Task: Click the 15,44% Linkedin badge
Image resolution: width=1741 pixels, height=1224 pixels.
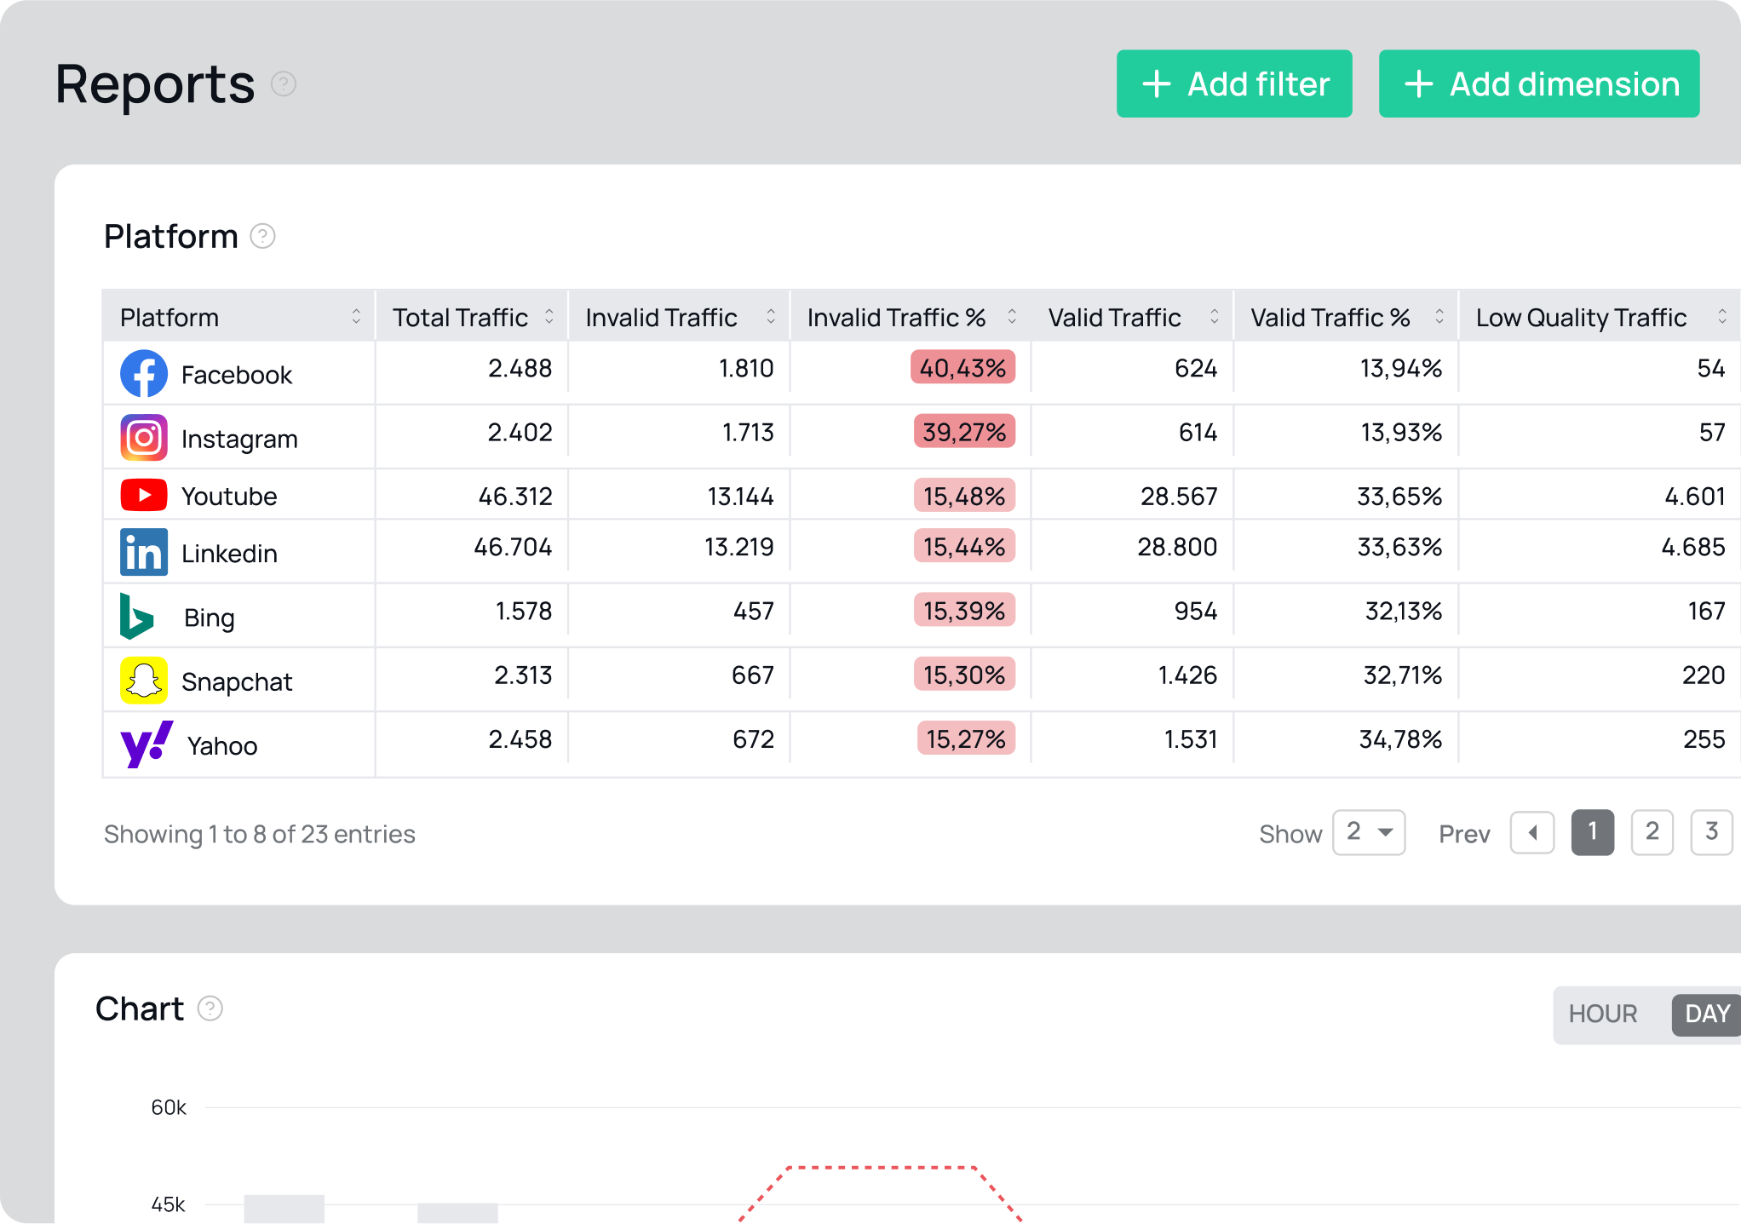Action: click(x=964, y=546)
